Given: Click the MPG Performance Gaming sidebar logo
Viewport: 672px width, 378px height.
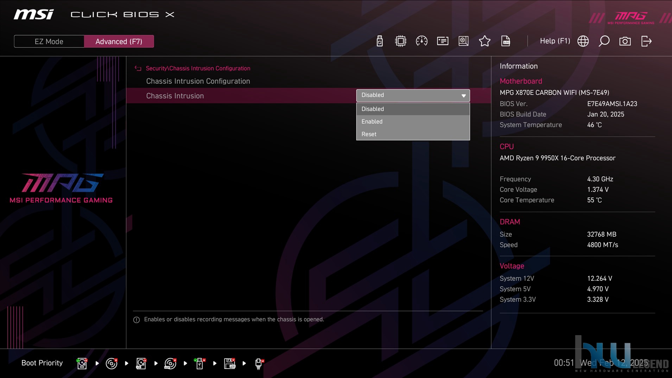Looking at the screenshot, I should 61,188.
